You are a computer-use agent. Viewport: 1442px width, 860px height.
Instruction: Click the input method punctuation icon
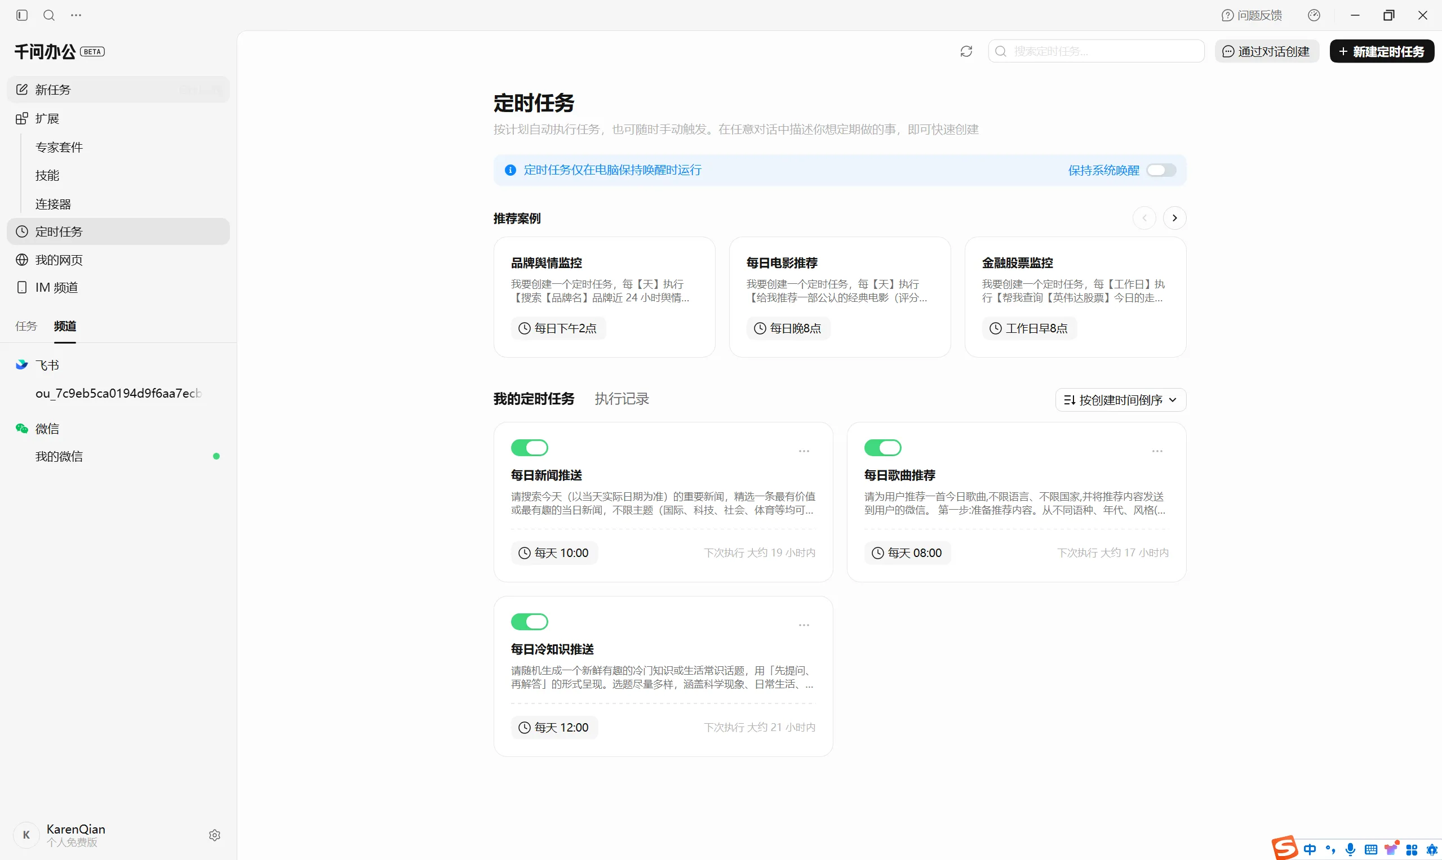(x=1330, y=849)
